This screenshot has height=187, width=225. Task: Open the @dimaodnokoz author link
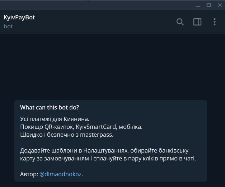click(x=60, y=174)
